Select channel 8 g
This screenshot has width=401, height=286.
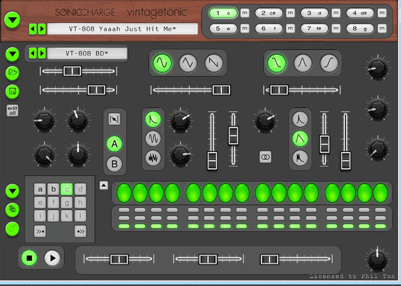tap(360, 29)
